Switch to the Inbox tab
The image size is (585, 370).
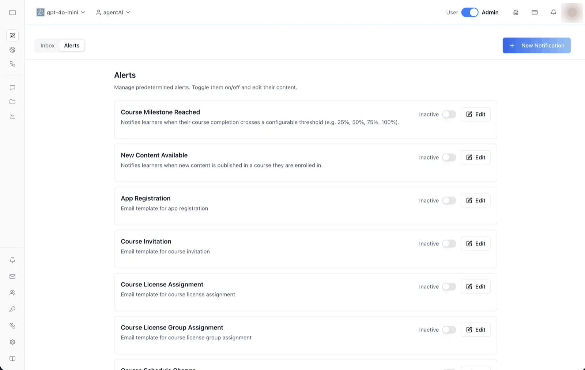[48, 46]
